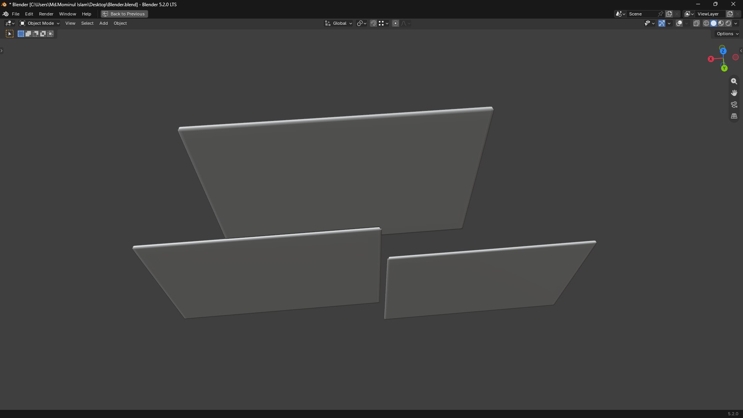Toggle viewport gizmos display
The width and height of the screenshot is (743, 418).
tap(662, 23)
